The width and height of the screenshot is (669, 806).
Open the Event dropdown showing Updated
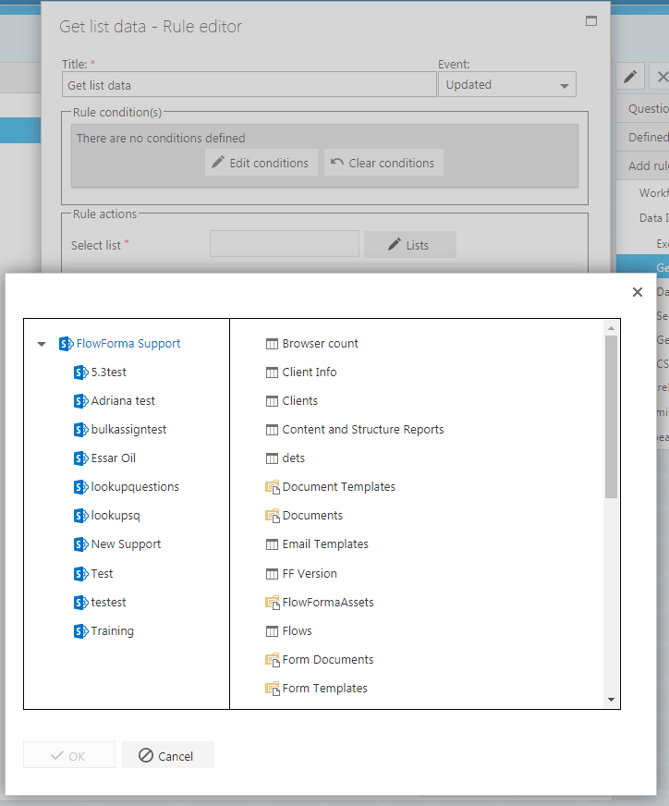click(507, 84)
